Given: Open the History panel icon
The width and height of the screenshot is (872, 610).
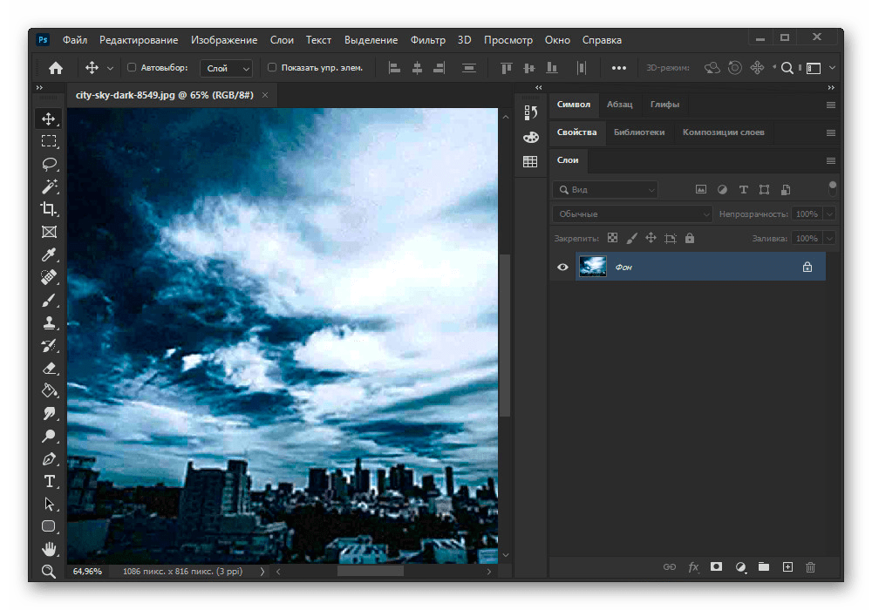Looking at the screenshot, I should (x=530, y=112).
